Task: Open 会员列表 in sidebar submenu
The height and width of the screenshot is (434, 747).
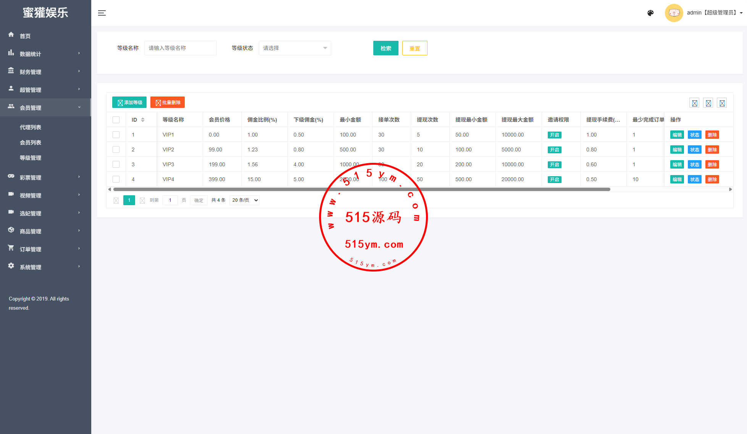Action: coord(31,143)
